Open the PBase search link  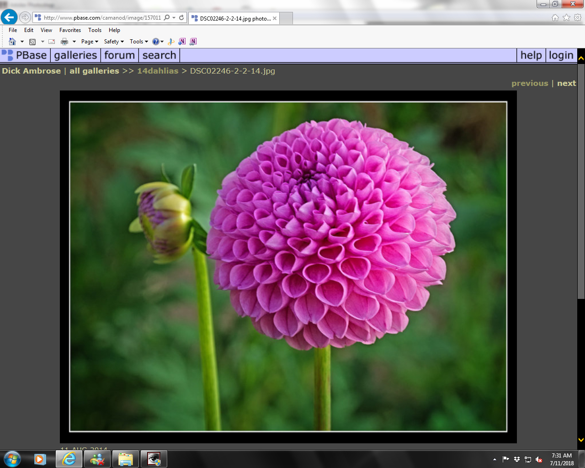pos(159,55)
